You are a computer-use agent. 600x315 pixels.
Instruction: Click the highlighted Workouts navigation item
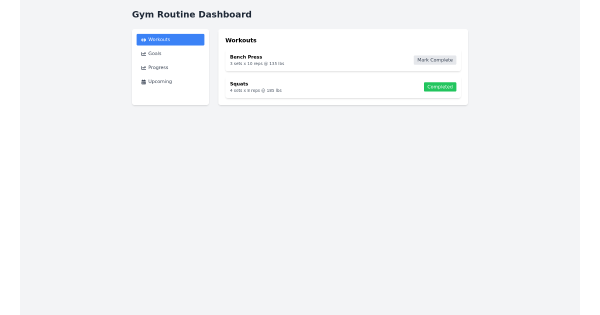tap(170, 39)
